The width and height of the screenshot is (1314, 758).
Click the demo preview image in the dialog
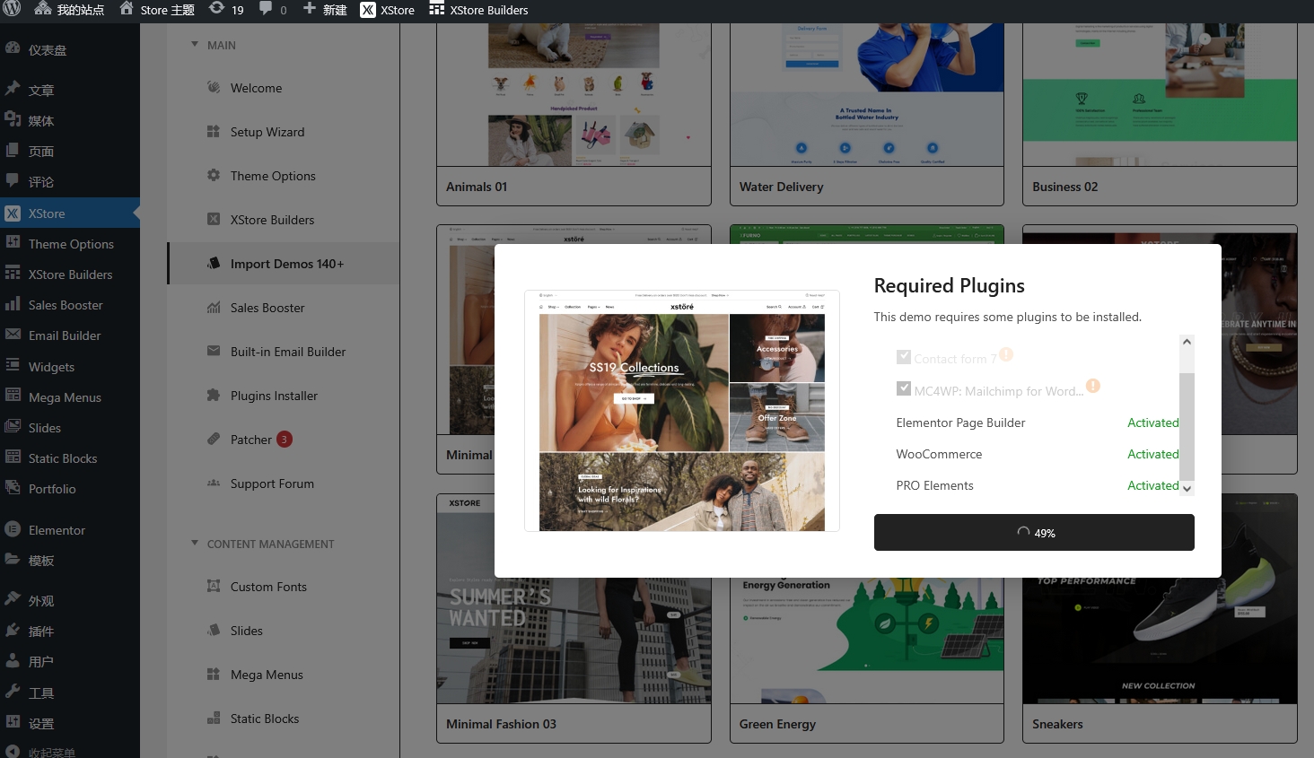tap(681, 411)
